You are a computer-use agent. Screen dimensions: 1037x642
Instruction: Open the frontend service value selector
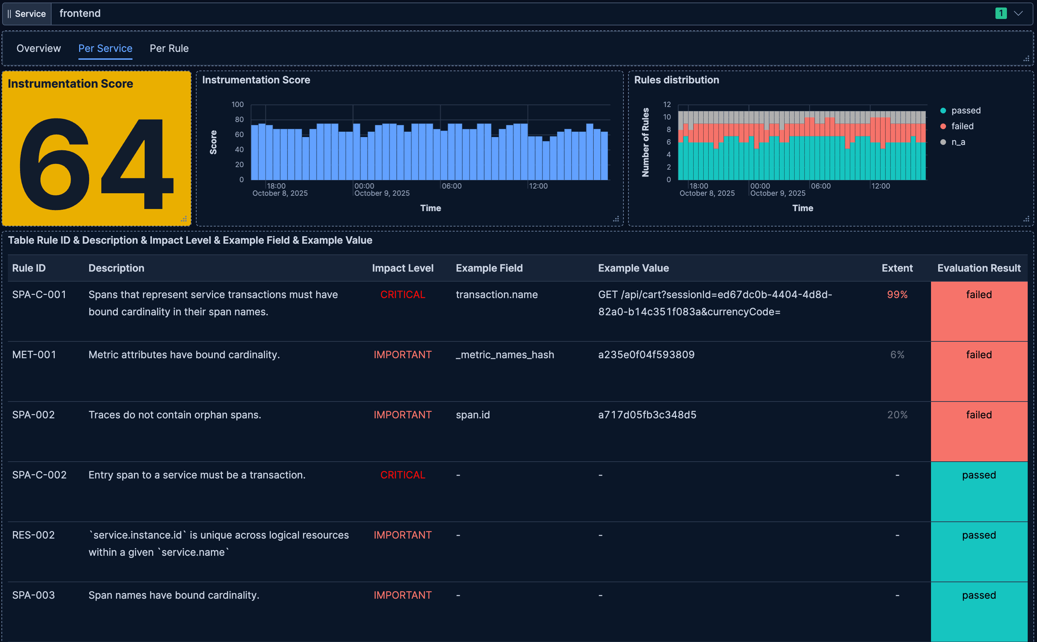pos(80,13)
